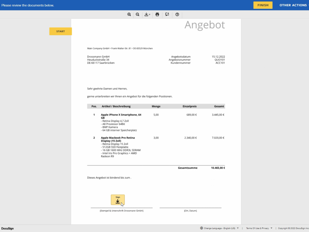309x232 pixels.
Task: Click the globe icon beside Change Language
Action: point(201,228)
